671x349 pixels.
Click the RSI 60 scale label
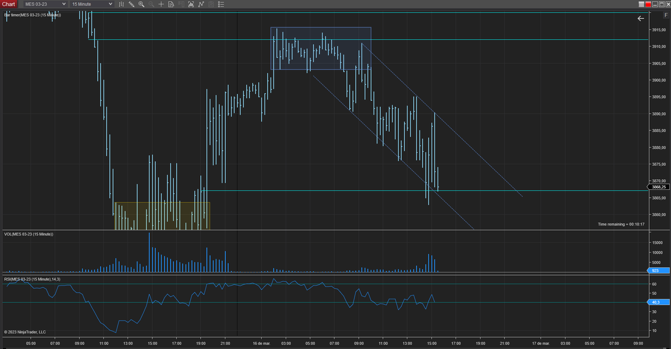654,284
